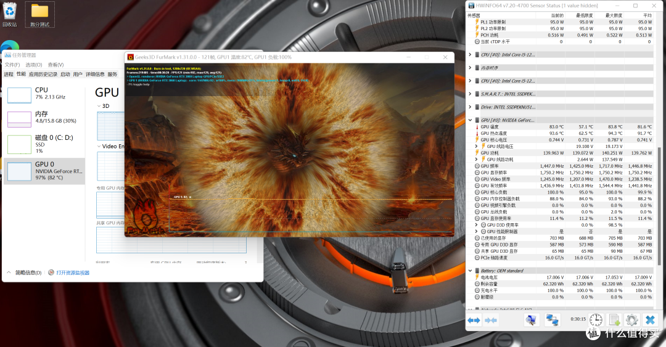The width and height of the screenshot is (666, 347).
Task: Expand second CPU [#0] Intel Core i5 group
Action: pos(470,81)
